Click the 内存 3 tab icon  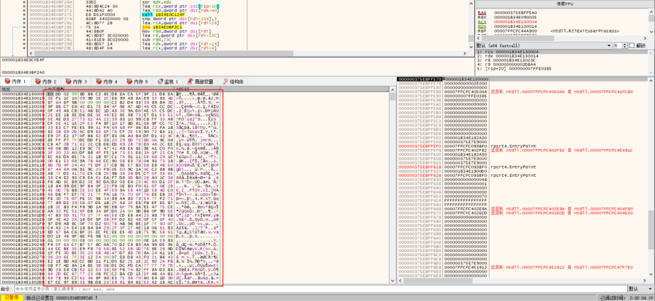point(68,81)
